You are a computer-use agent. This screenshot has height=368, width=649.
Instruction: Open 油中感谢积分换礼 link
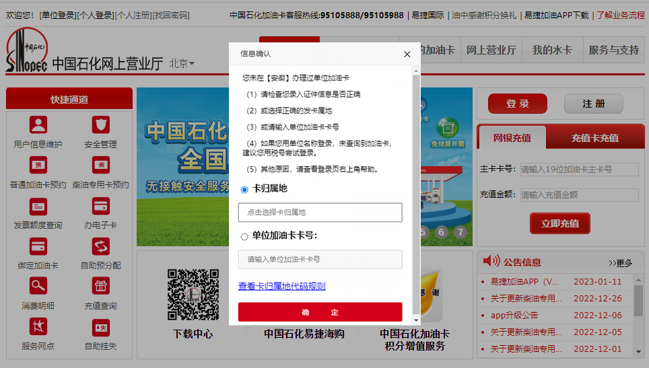(x=484, y=15)
